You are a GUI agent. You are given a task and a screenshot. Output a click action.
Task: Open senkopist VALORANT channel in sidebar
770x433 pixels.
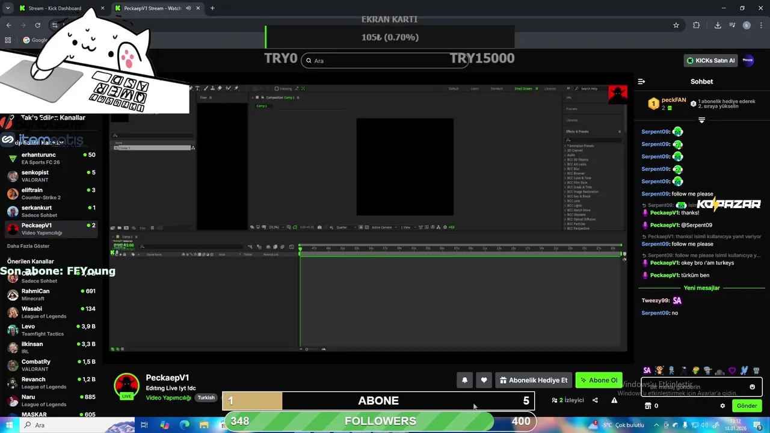(x=51, y=176)
